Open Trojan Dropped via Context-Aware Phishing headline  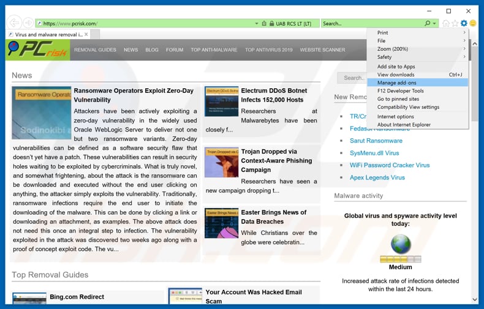[x=276, y=160]
